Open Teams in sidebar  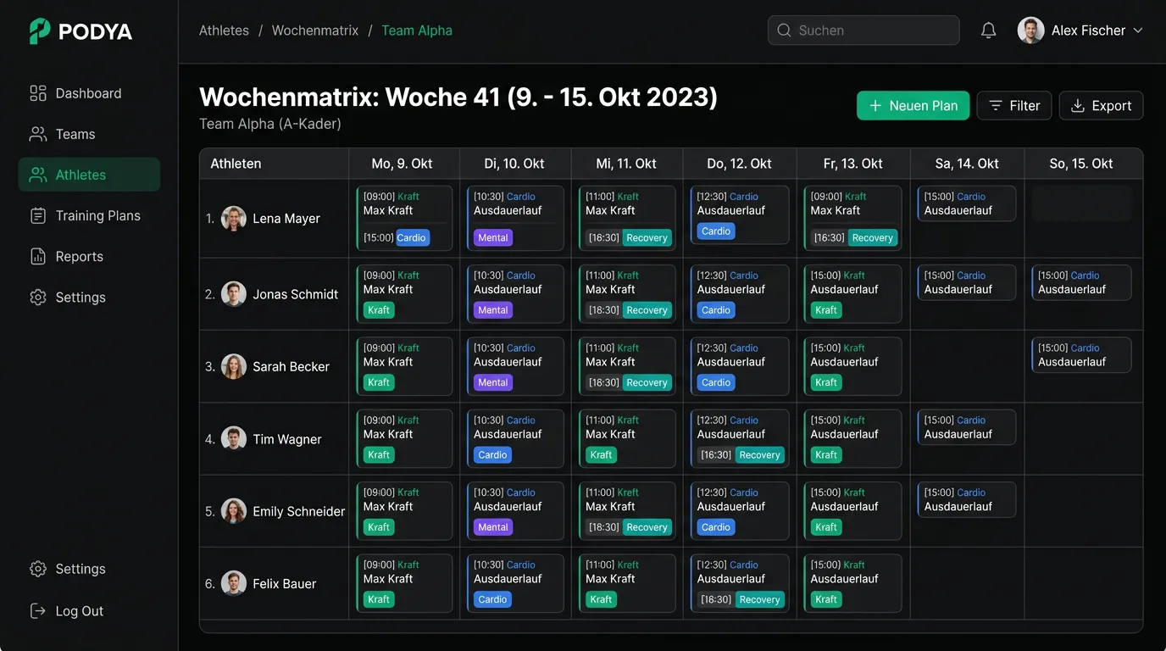[89, 134]
